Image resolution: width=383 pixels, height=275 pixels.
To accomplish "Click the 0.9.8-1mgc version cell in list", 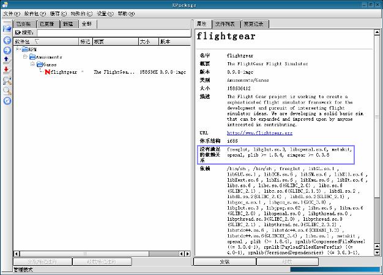I will point(173,72).
